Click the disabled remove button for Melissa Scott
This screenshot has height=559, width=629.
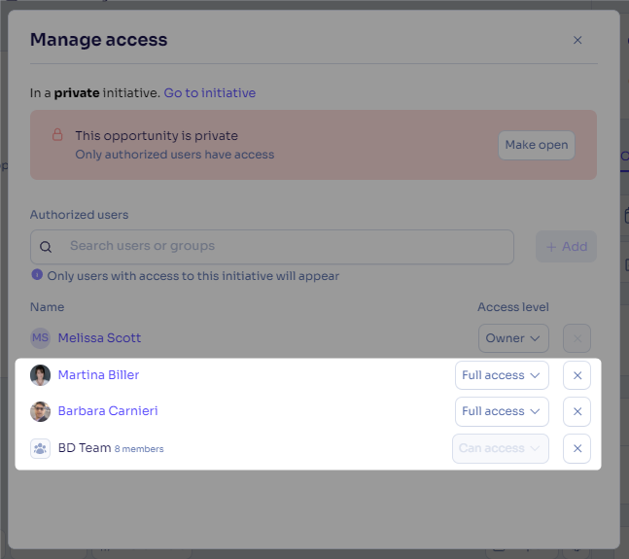[x=577, y=338]
